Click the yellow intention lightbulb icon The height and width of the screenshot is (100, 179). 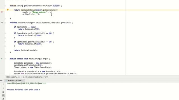(8, 10)
